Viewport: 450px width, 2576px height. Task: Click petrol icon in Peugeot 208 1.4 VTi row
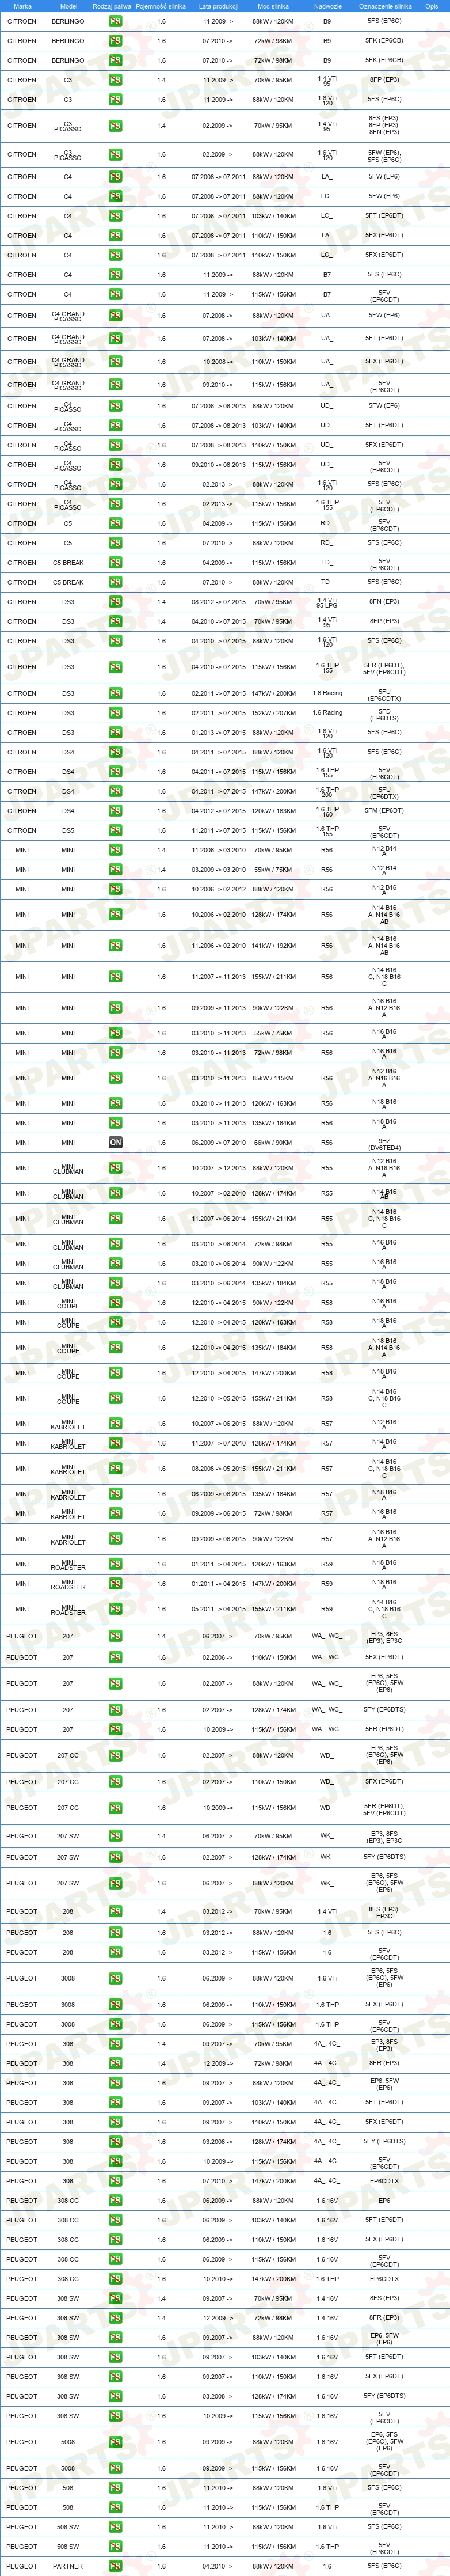[116, 1912]
